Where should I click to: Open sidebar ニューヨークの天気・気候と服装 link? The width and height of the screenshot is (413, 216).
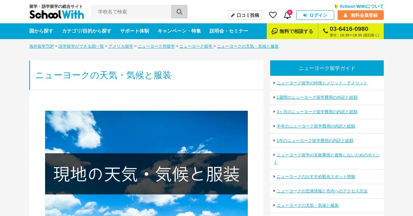(x=308, y=205)
